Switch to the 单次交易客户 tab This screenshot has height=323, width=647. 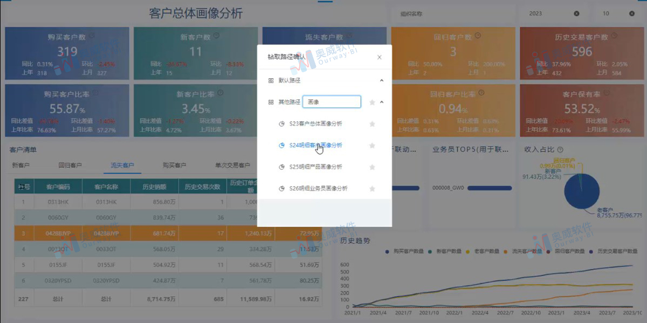point(232,165)
